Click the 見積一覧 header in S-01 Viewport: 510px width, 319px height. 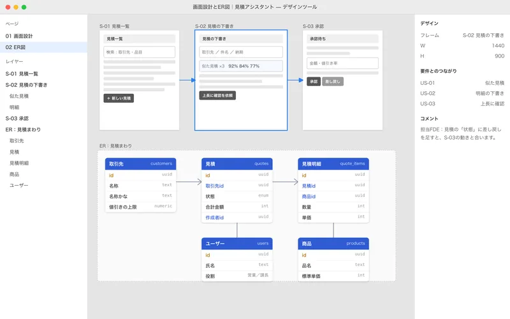click(x=139, y=39)
